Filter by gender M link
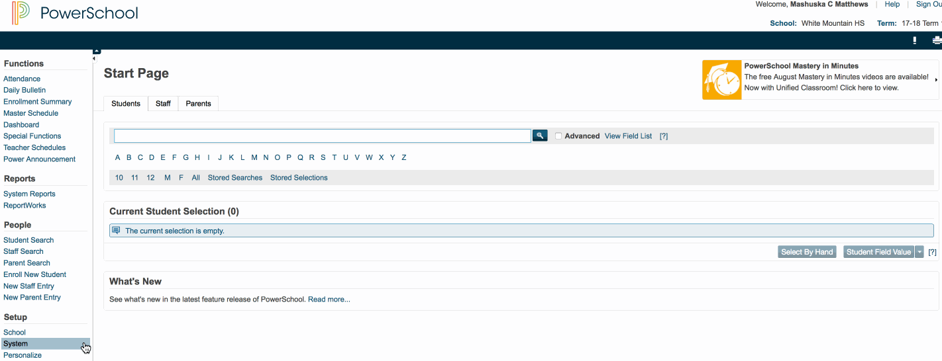This screenshot has width=942, height=361. point(168,178)
